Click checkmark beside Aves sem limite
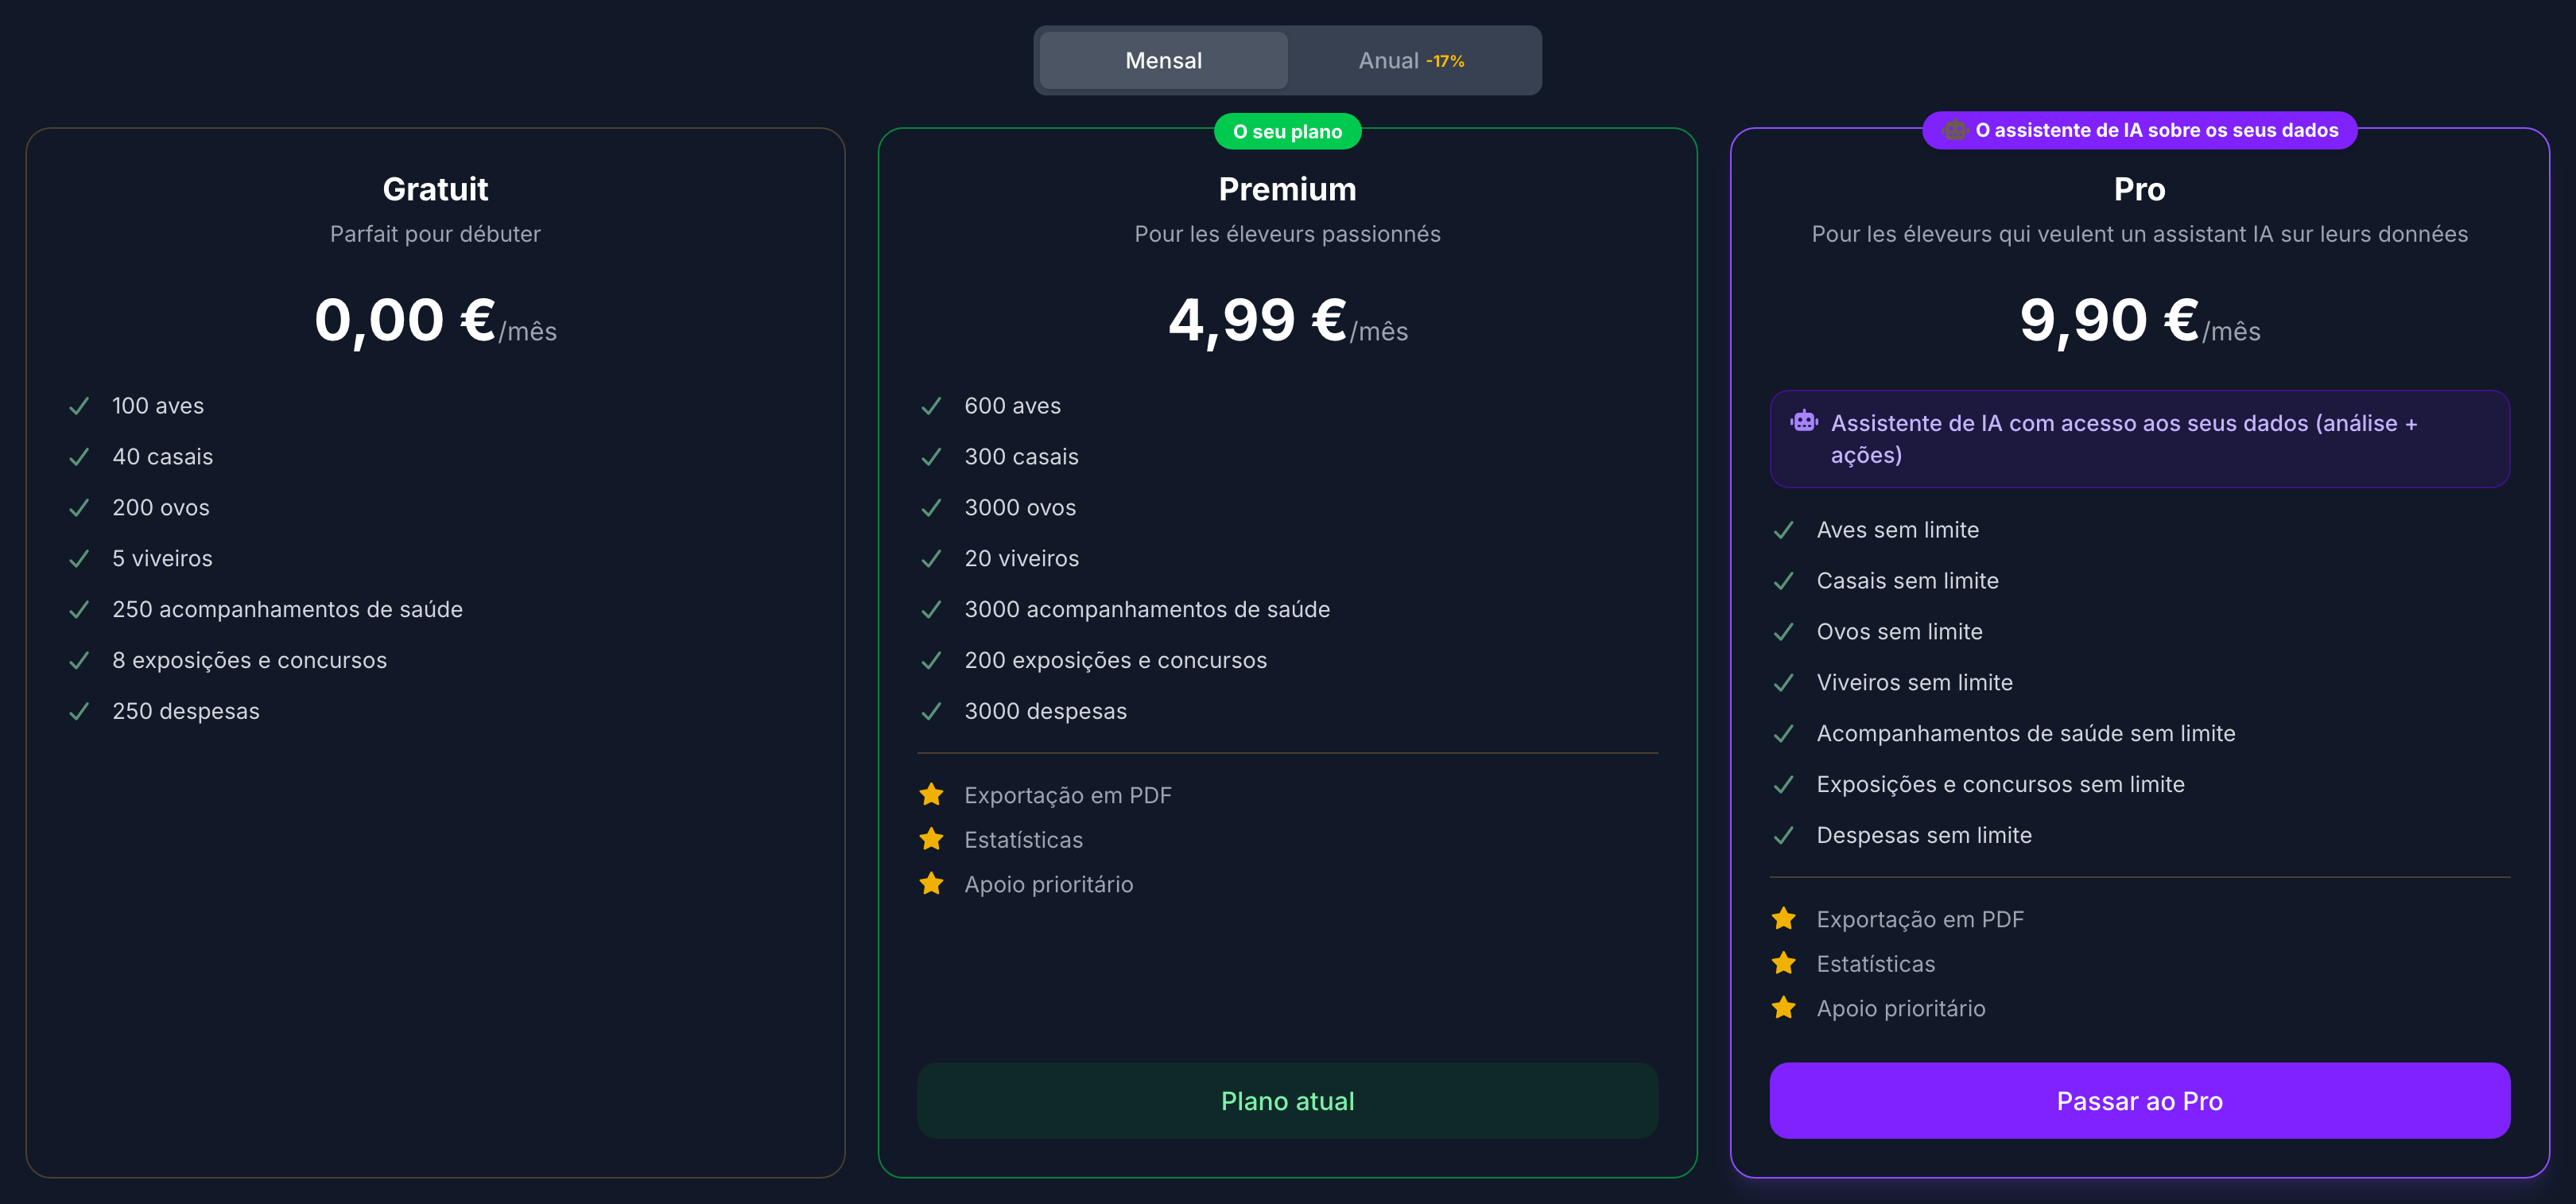This screenshot has height=1204, width=2576. pos(1783,530)
